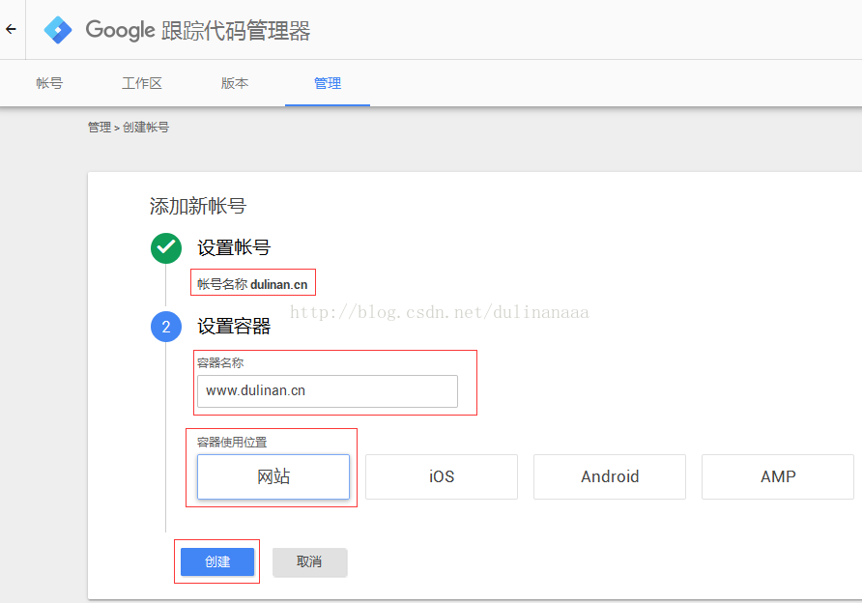Viewport: 862px width, 603px height.
Task: Click the 创建帐号 breadcrumb text
Action: (146, 127)
